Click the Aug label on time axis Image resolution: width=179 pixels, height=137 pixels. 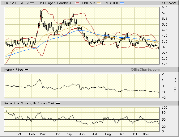[x=108, y=134]
